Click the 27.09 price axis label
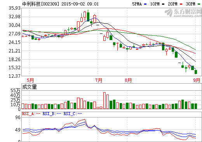This screenshot has height=142, width=202. (14, 34)
